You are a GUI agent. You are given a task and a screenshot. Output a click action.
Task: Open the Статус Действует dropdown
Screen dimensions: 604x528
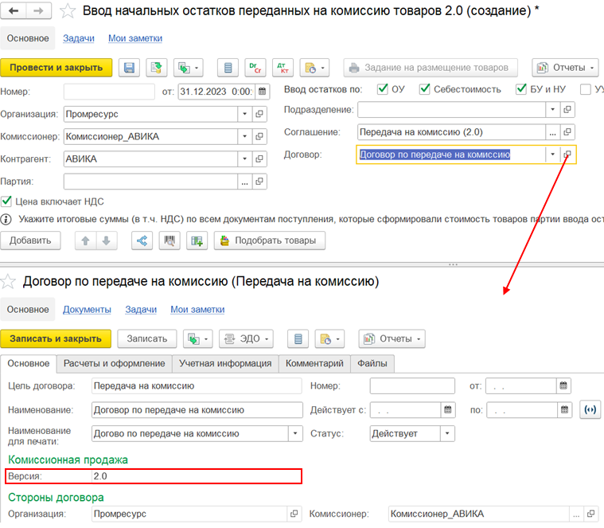(x=447, y=433)
